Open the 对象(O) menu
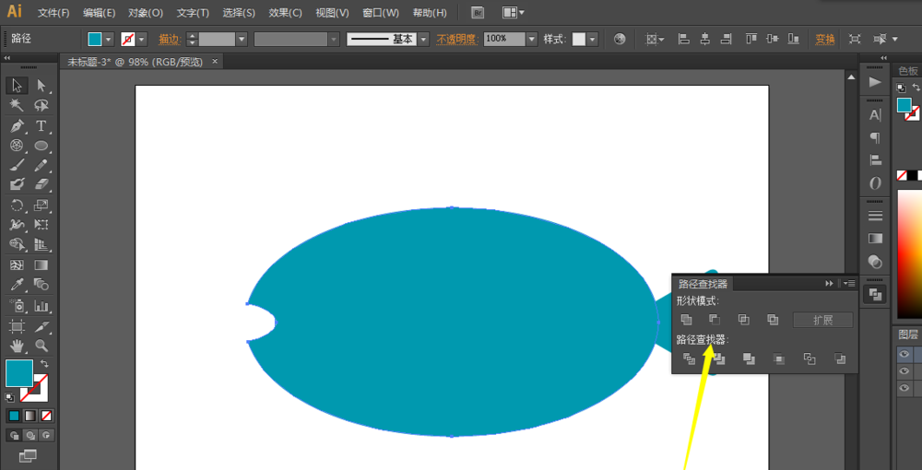This screenshot has height=470, width=922. point(146,12)
